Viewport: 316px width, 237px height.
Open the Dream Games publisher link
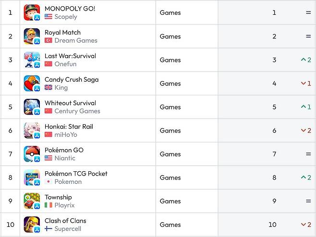(x=76, y=40)
